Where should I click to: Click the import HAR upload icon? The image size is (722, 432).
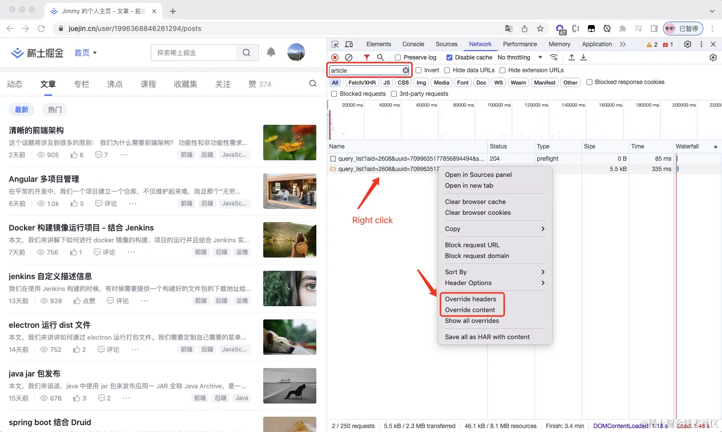coord(572,58)
